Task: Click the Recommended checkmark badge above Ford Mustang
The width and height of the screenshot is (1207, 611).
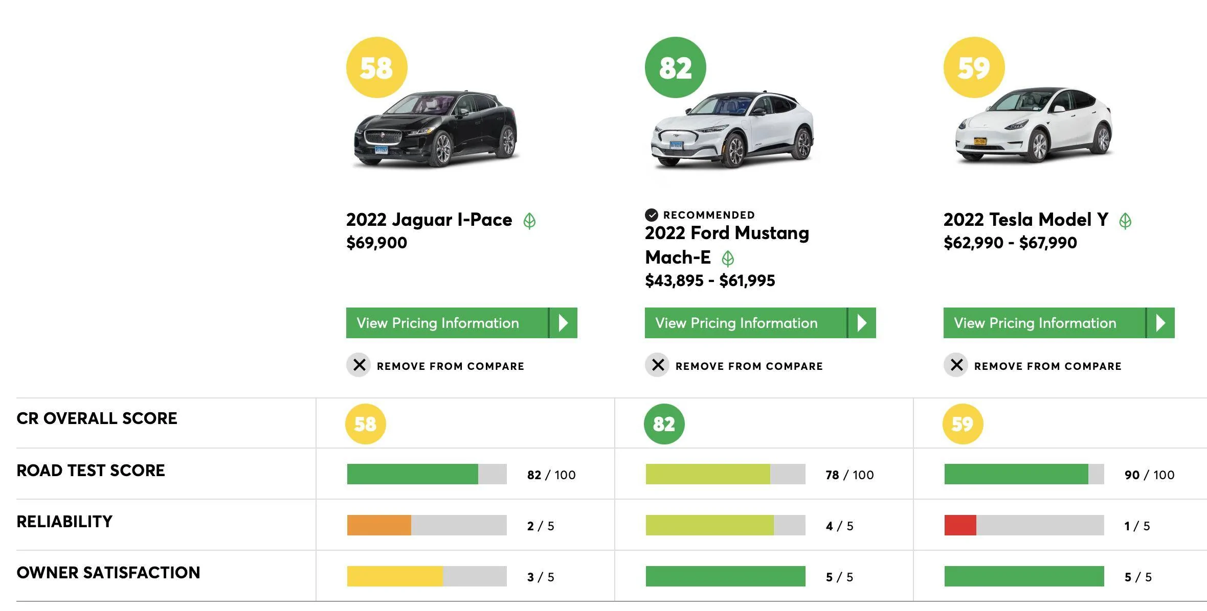Action: click(x=651, y=215)
